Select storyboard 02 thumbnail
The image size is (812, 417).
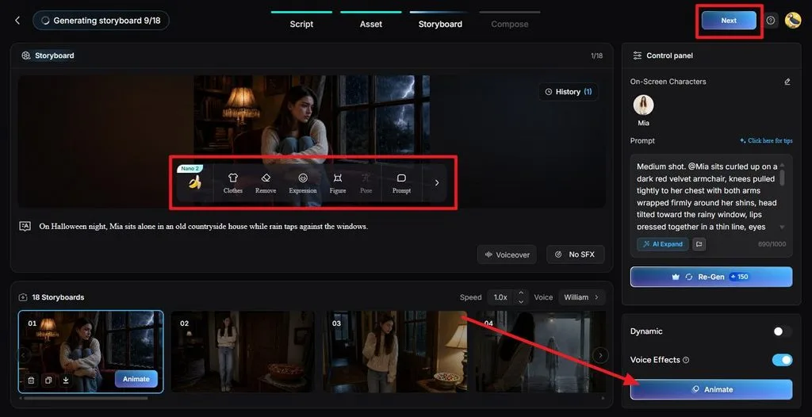click(x=243, y=351)
